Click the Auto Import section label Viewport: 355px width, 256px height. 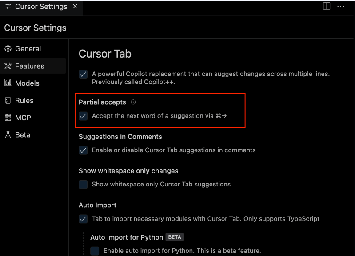[97, 205]
